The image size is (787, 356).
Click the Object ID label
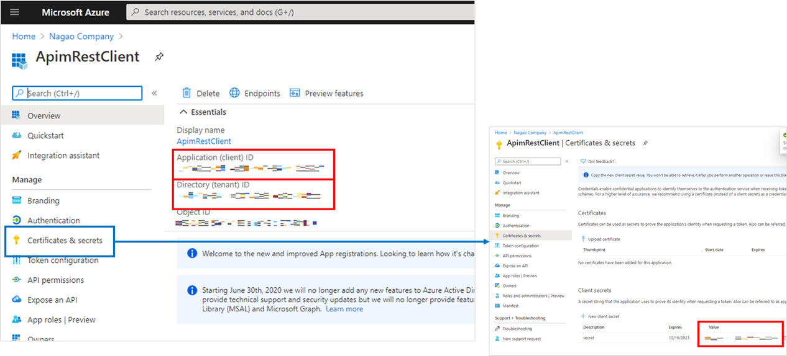pos(193,212)
